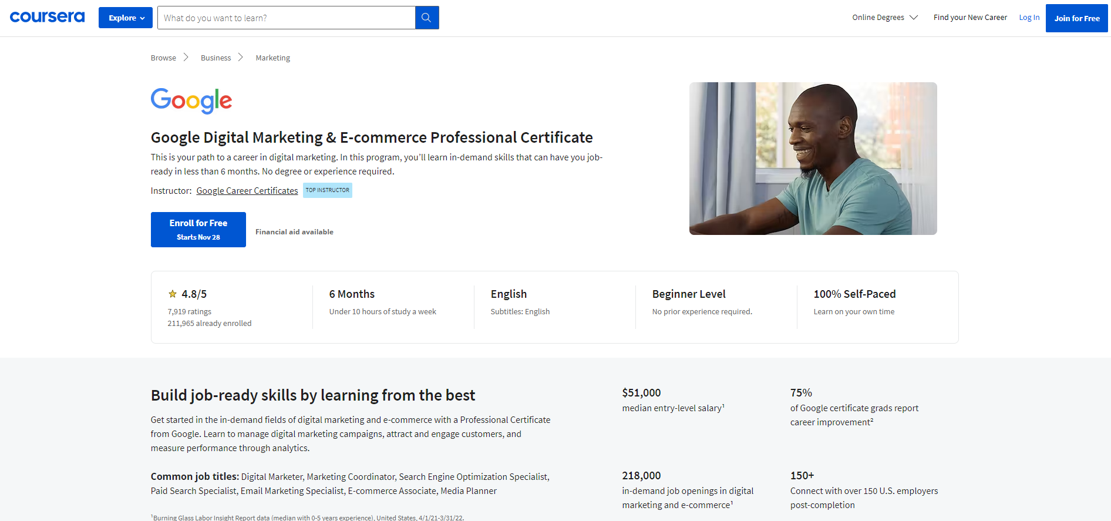Image resolution: width=1111 pixels, height=521 pixels.
Task: Click the 7,919 ratings text
Action: [190, 312]
